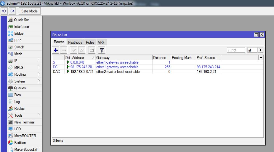The height and width of the screenshot is (152, 274).
Task: Switch to the Rules tab
Action: [x=90, y=42]
